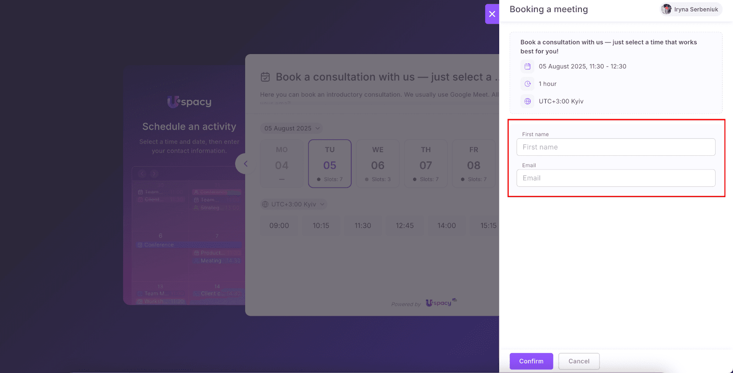The image size is (733, 373).
Task: Expand the UTC+3:00 Kyiv timezone dropdown
Action: tap(294, 204)
